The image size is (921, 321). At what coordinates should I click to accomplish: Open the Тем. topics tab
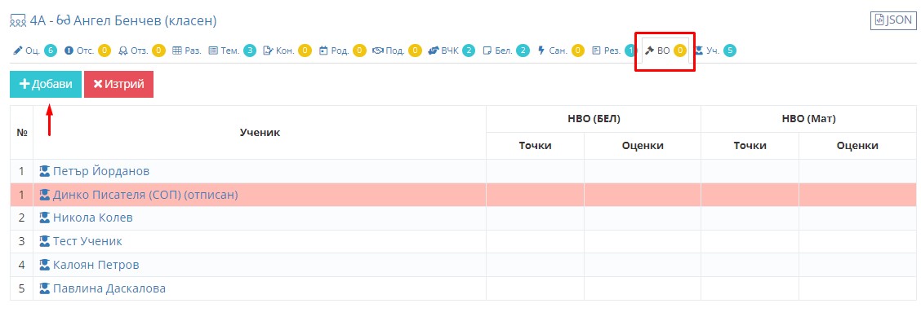(232, 51)
